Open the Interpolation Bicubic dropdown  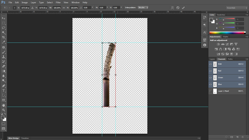pos(143,7)
